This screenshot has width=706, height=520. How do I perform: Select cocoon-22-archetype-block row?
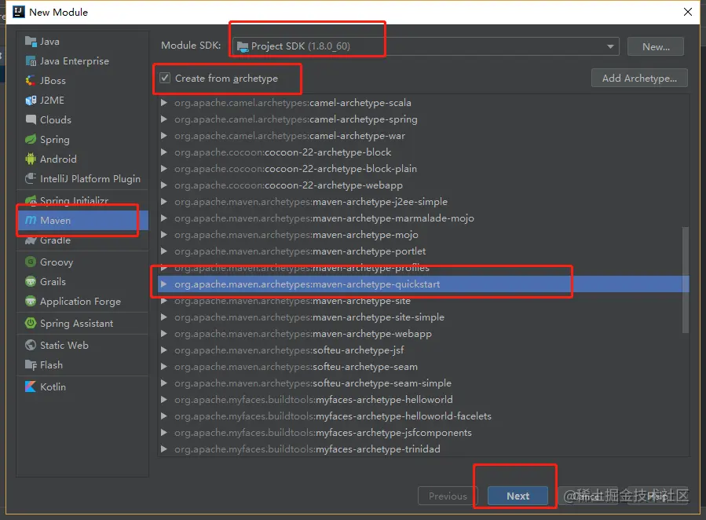tap(423, 152)
